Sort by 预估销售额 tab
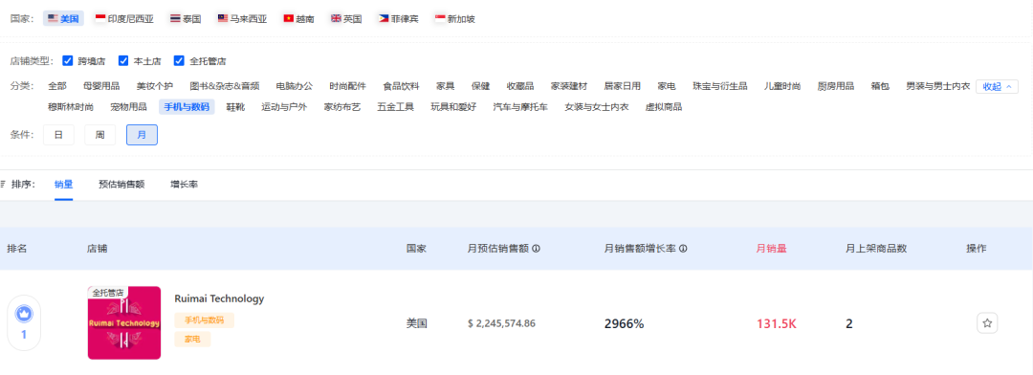This screenshot has height=375, width=1033. click(121, 185)
